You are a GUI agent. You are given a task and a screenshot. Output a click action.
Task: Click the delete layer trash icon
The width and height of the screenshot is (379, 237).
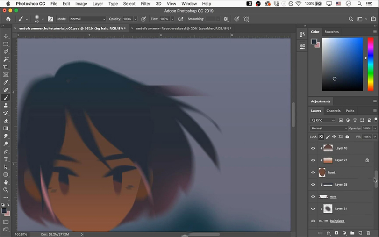point(368,233)
